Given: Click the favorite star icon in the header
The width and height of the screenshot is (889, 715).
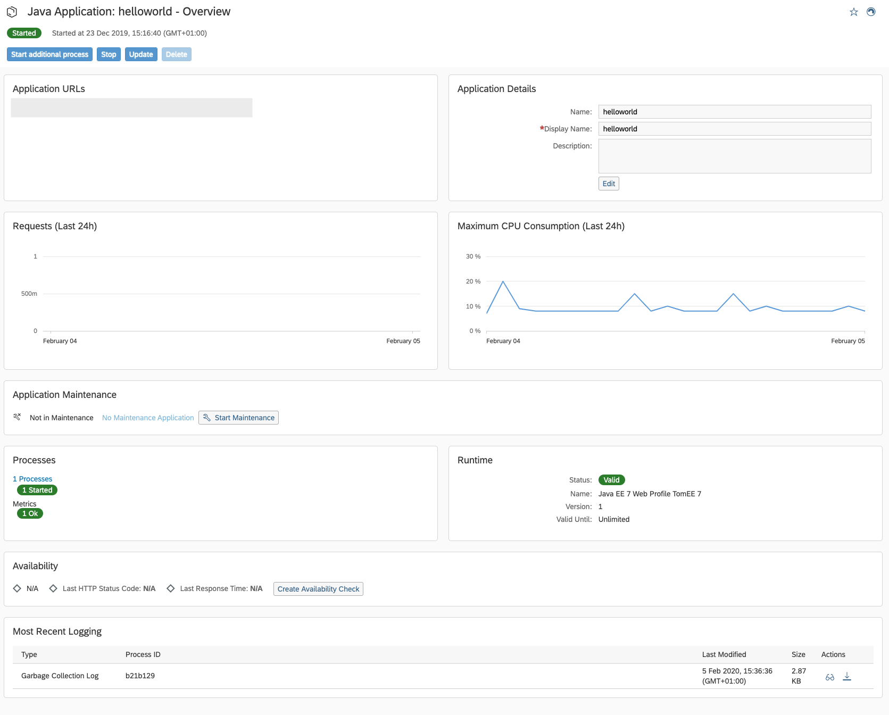Looking at the screenshot, I should coord(854,12).
